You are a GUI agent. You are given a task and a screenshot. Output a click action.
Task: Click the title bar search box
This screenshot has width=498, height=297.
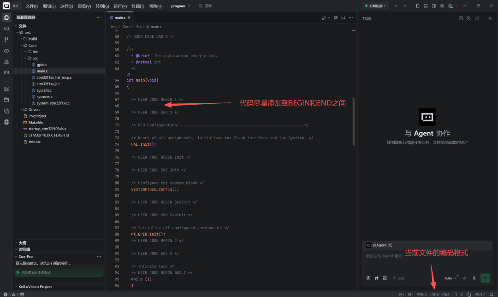click(206, 6)
